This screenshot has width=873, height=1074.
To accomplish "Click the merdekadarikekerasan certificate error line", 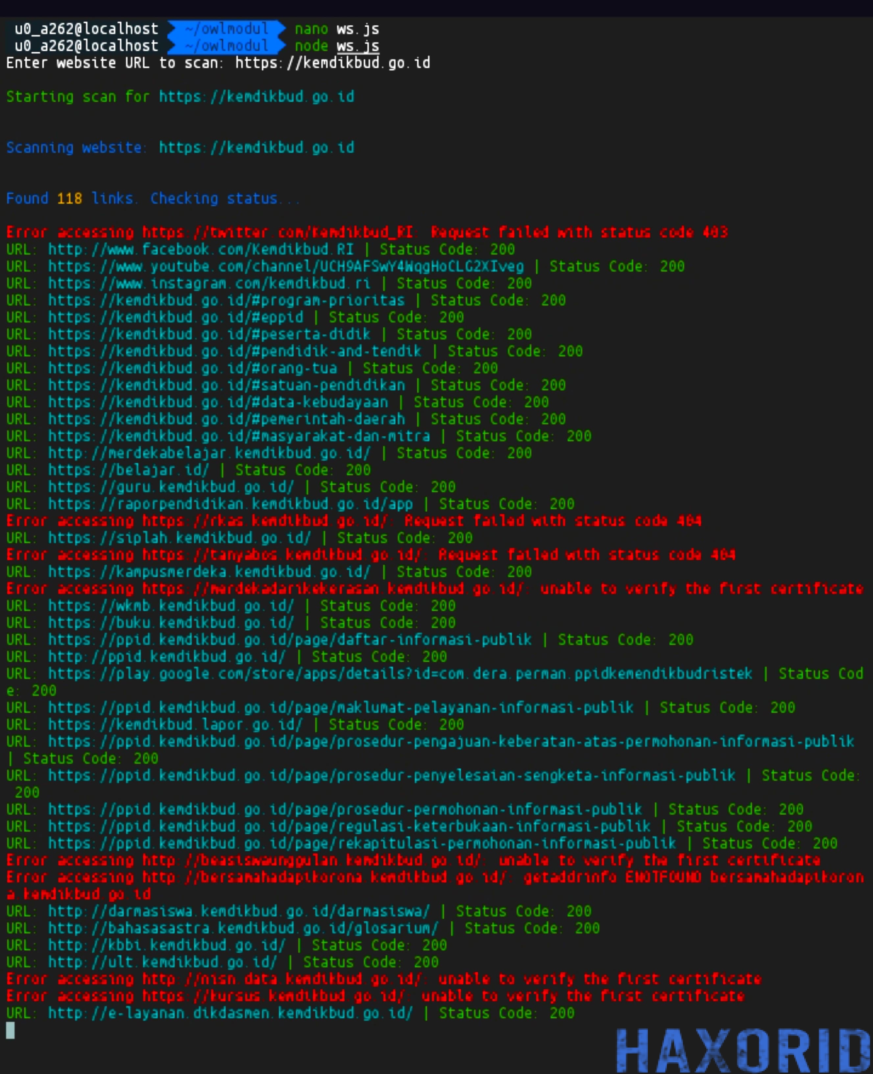I will point(435,589).
